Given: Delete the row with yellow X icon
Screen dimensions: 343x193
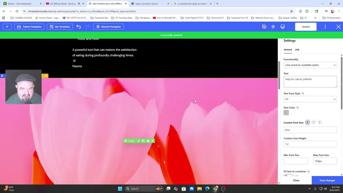Looking at the screenshot, I should pyautogui.click(x=46, y=76).
